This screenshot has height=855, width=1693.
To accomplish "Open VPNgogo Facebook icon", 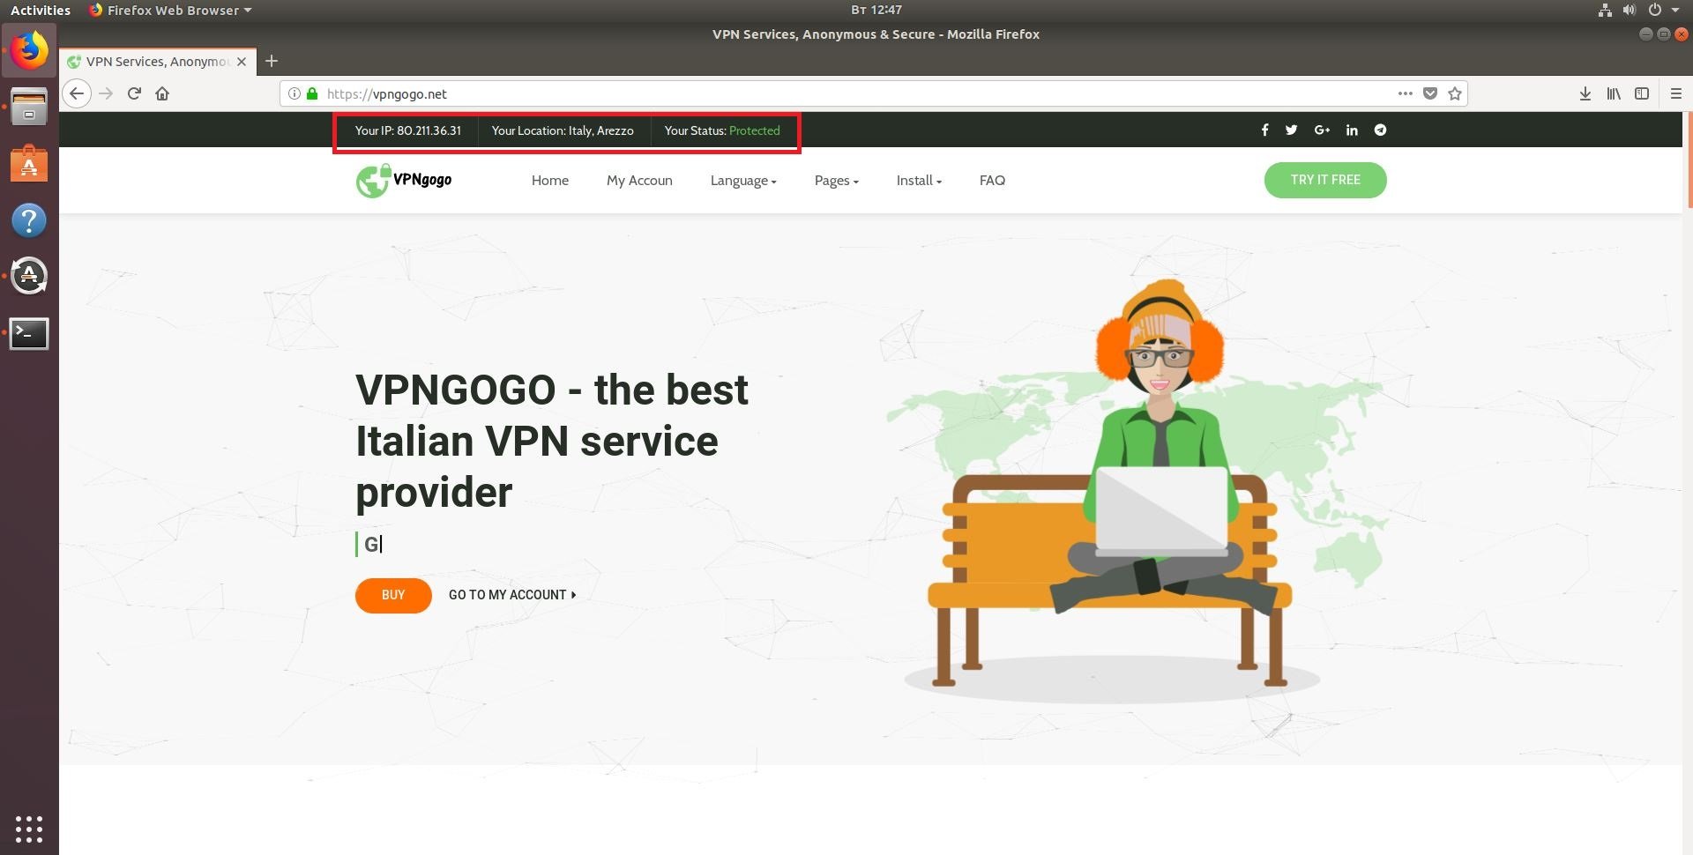I will coord(1264,130).
